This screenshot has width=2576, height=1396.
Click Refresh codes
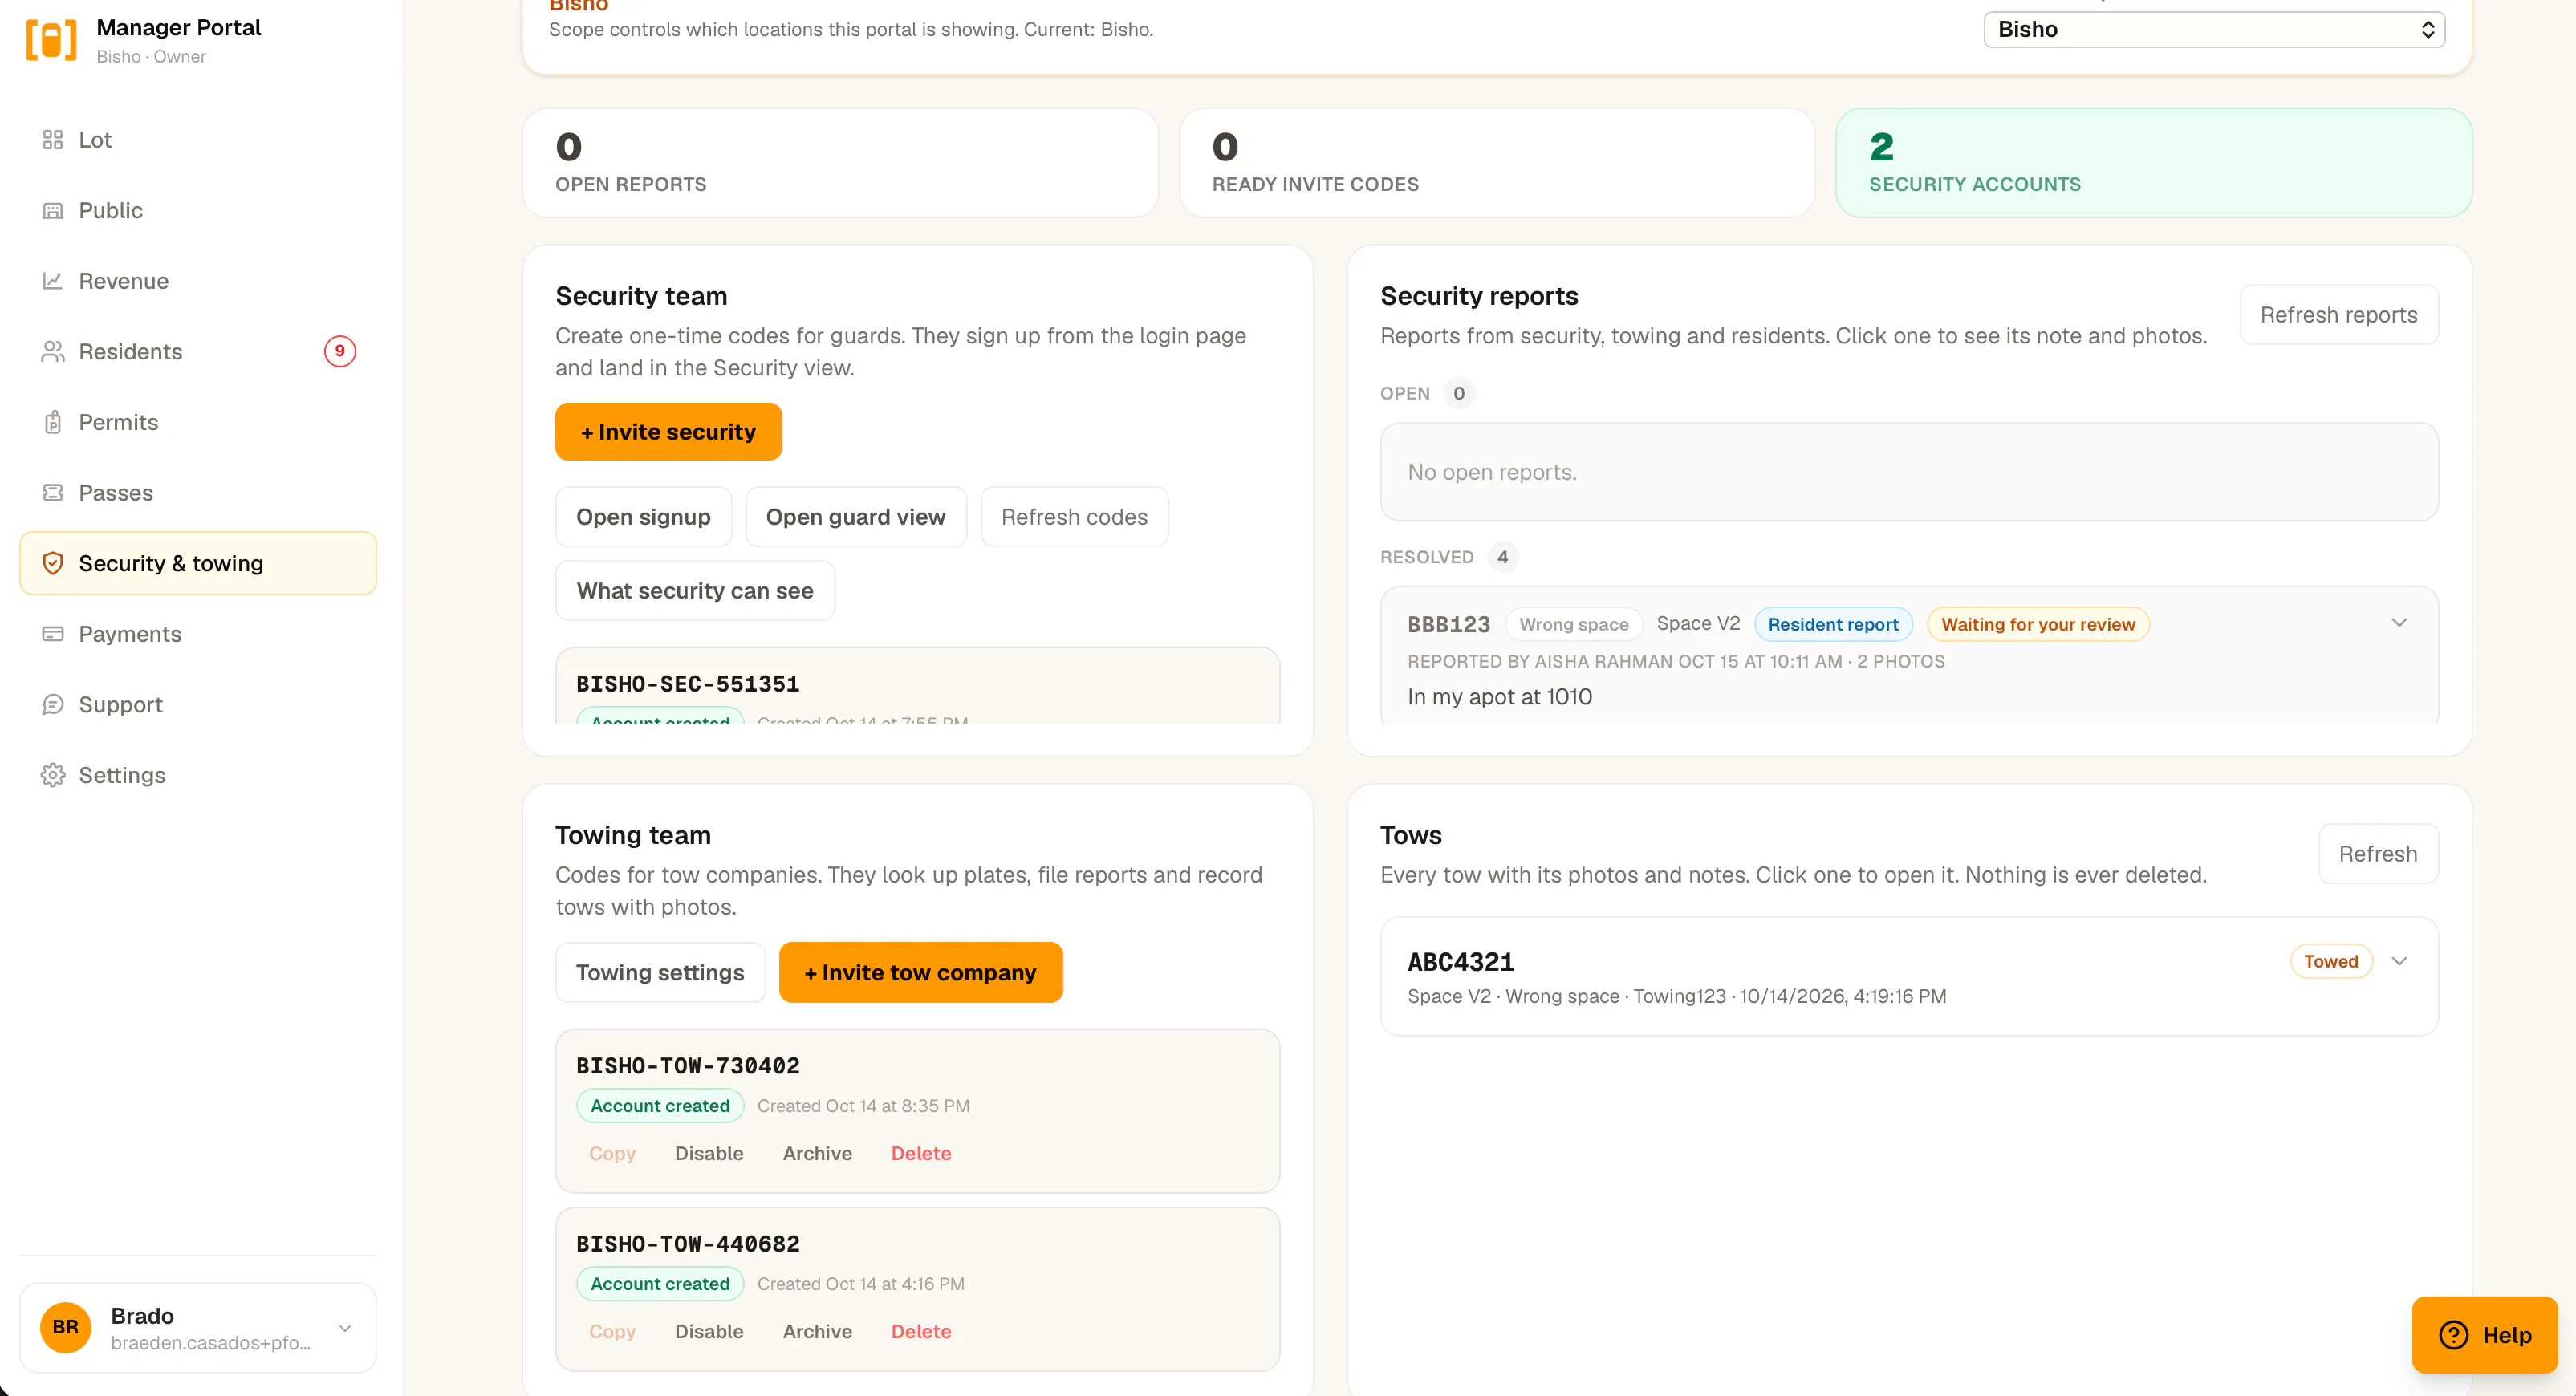[x=1074, y=517]
